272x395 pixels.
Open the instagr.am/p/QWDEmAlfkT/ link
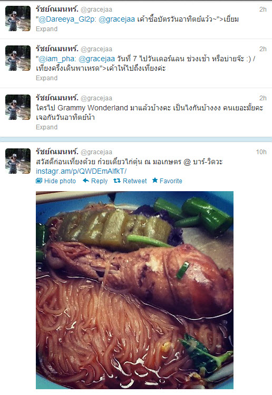click(x=81, y=171)
